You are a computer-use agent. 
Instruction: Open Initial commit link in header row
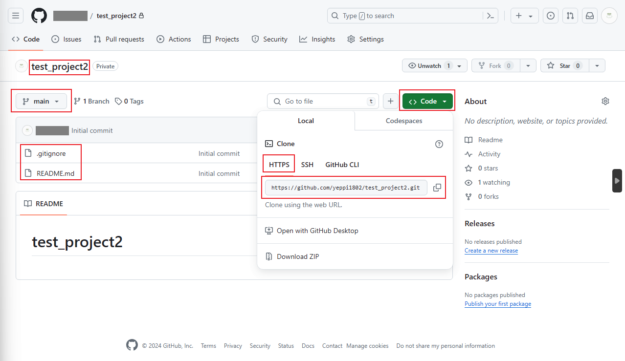tap(92, 130)
